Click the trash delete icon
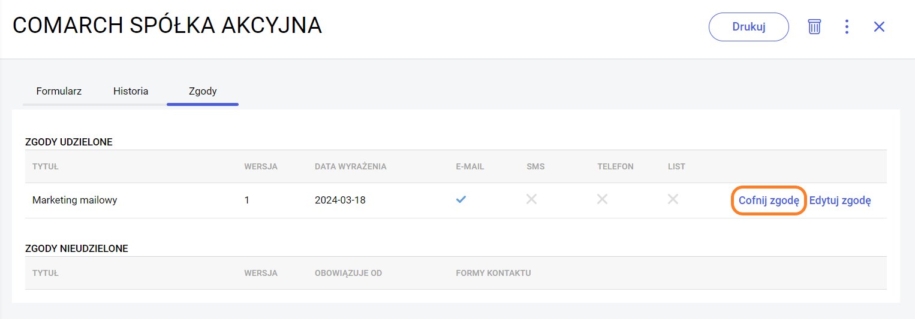 pyautogui.click(x=814, y=27)
